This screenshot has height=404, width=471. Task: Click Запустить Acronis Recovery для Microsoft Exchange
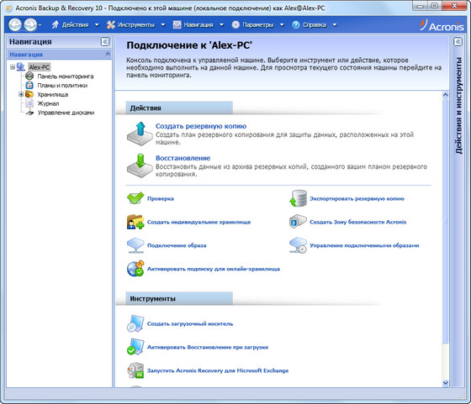pyautogui.click(x=218, y=370)
